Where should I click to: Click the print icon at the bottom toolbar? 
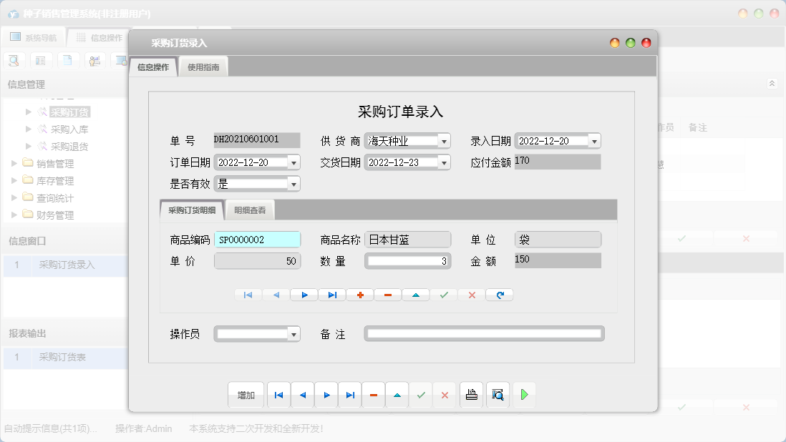[471, 394]
